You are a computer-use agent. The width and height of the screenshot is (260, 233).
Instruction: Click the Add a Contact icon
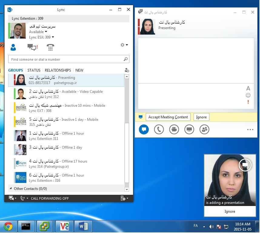127,70
